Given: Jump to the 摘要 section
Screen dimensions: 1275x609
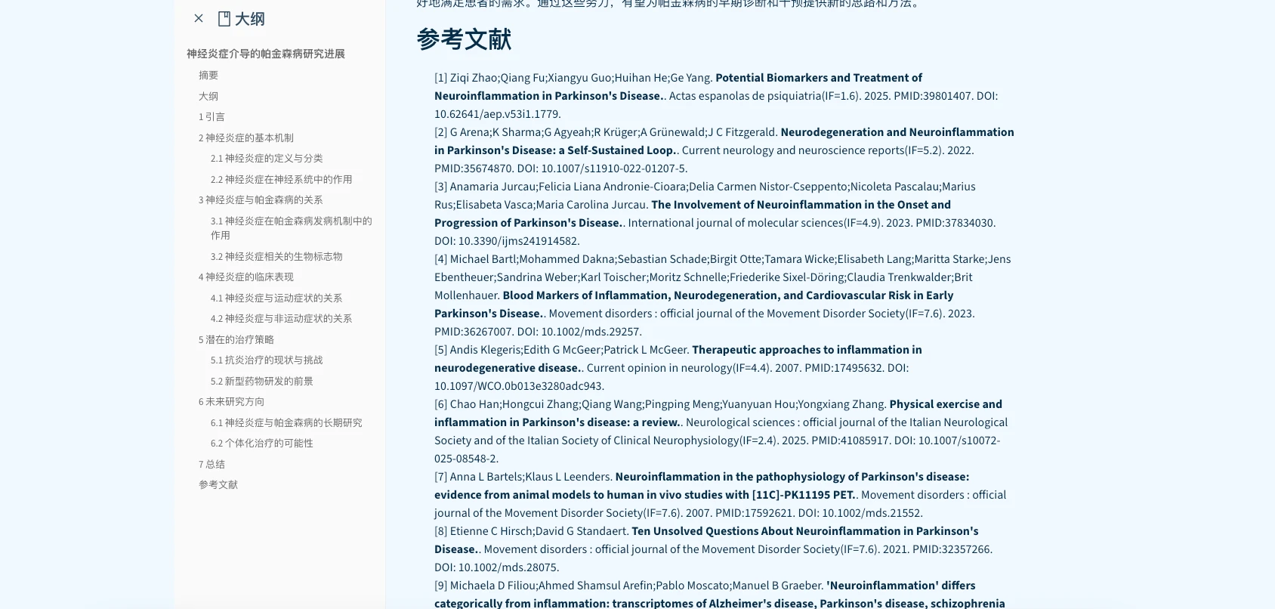Looking at the screenshot, I should coord(208,75).
